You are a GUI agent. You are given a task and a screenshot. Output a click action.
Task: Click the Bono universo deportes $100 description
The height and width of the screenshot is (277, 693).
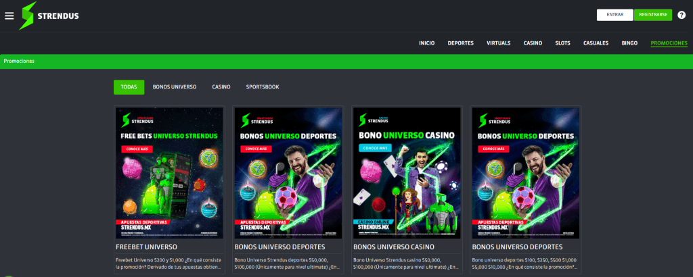click(x=524, y=263)
